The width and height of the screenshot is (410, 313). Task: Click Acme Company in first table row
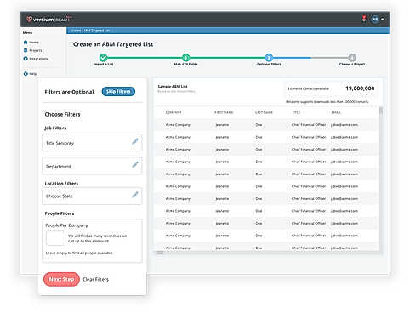pyautogui.click(x=178, y=125)
